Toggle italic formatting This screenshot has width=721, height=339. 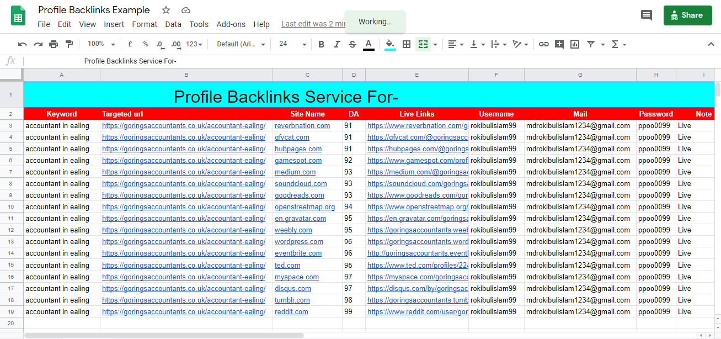(337, 44)
